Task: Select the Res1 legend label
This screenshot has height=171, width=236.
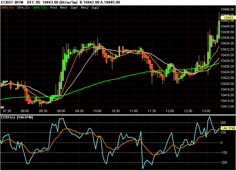Action: (x=63, y=7)
